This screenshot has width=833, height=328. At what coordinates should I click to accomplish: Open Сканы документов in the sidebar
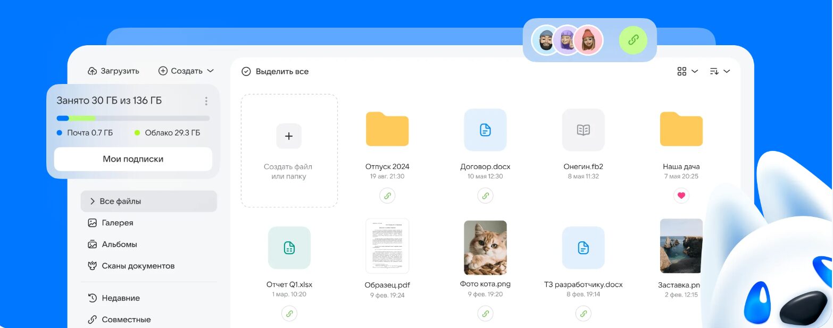click(138, 266)
